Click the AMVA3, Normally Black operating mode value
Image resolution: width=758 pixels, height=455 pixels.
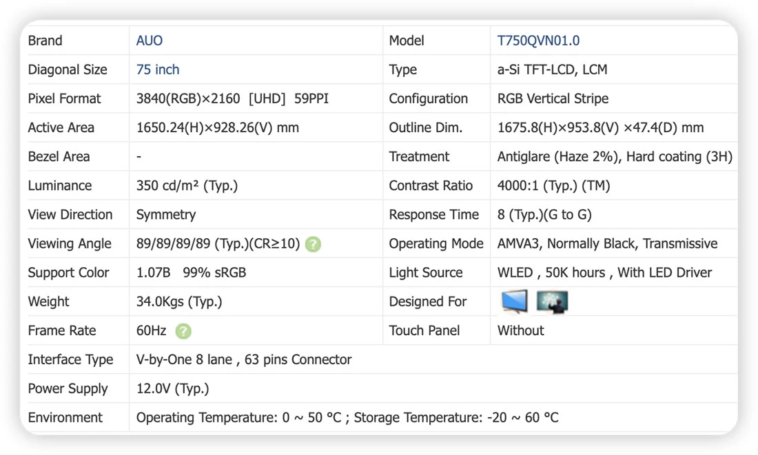(607, 244)
